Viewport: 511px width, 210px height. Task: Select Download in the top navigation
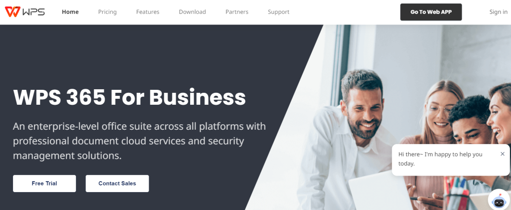pyautogui.click(x=192, y=12)
